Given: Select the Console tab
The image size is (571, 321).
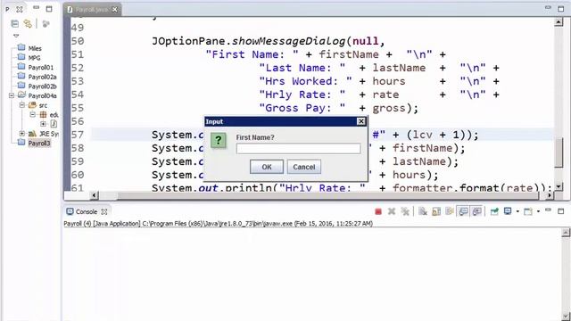Looking at the screenshot, I should tap(87, 212).
